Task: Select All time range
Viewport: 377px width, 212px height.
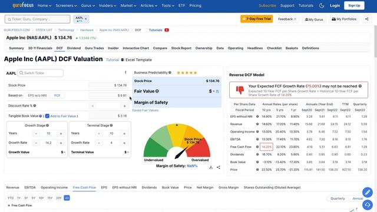Action: [67, 198]
